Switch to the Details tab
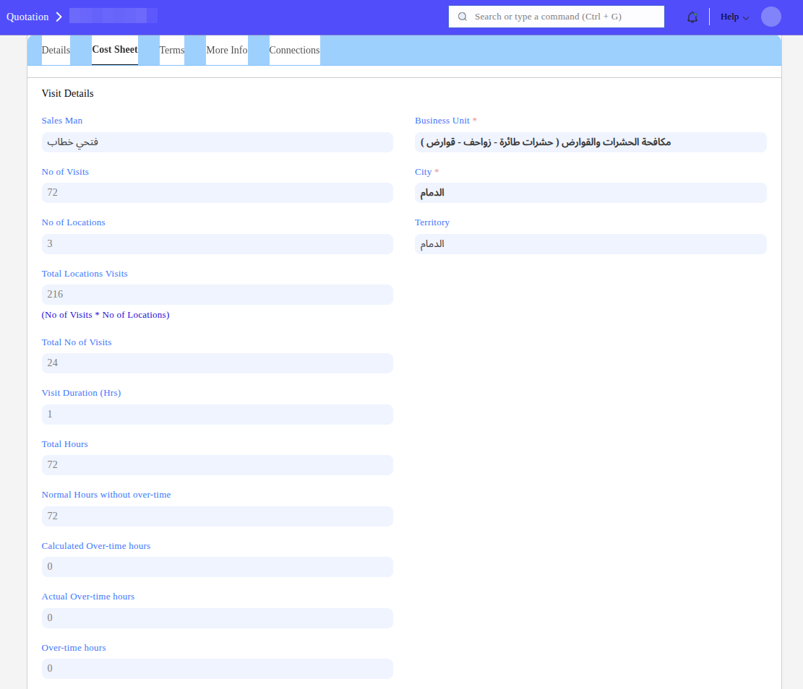The width and height of the screenshot is (803, 689). (56, 51)
